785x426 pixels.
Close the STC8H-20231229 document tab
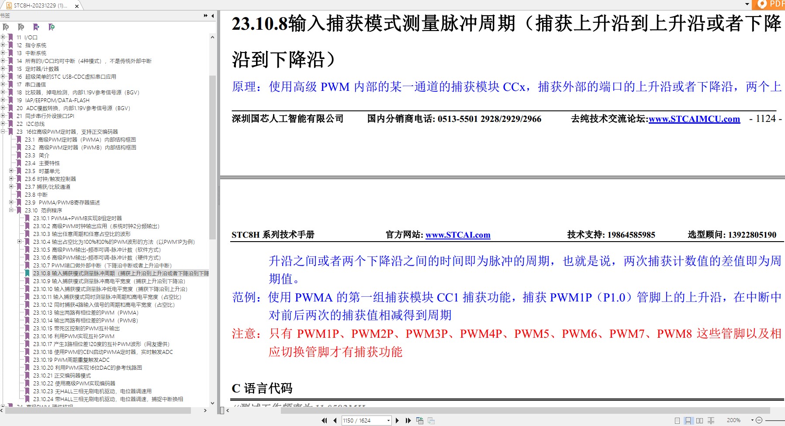[x=77, y=6]
